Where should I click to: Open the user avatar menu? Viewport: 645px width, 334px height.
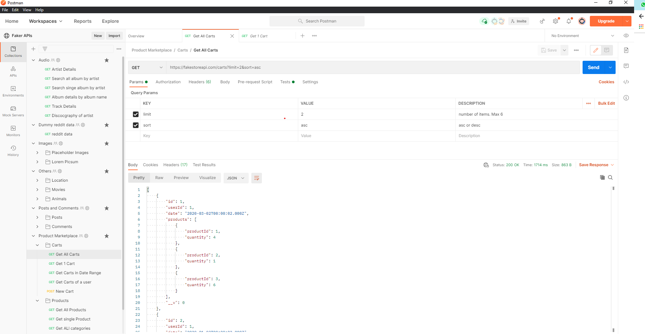point(582,21)
